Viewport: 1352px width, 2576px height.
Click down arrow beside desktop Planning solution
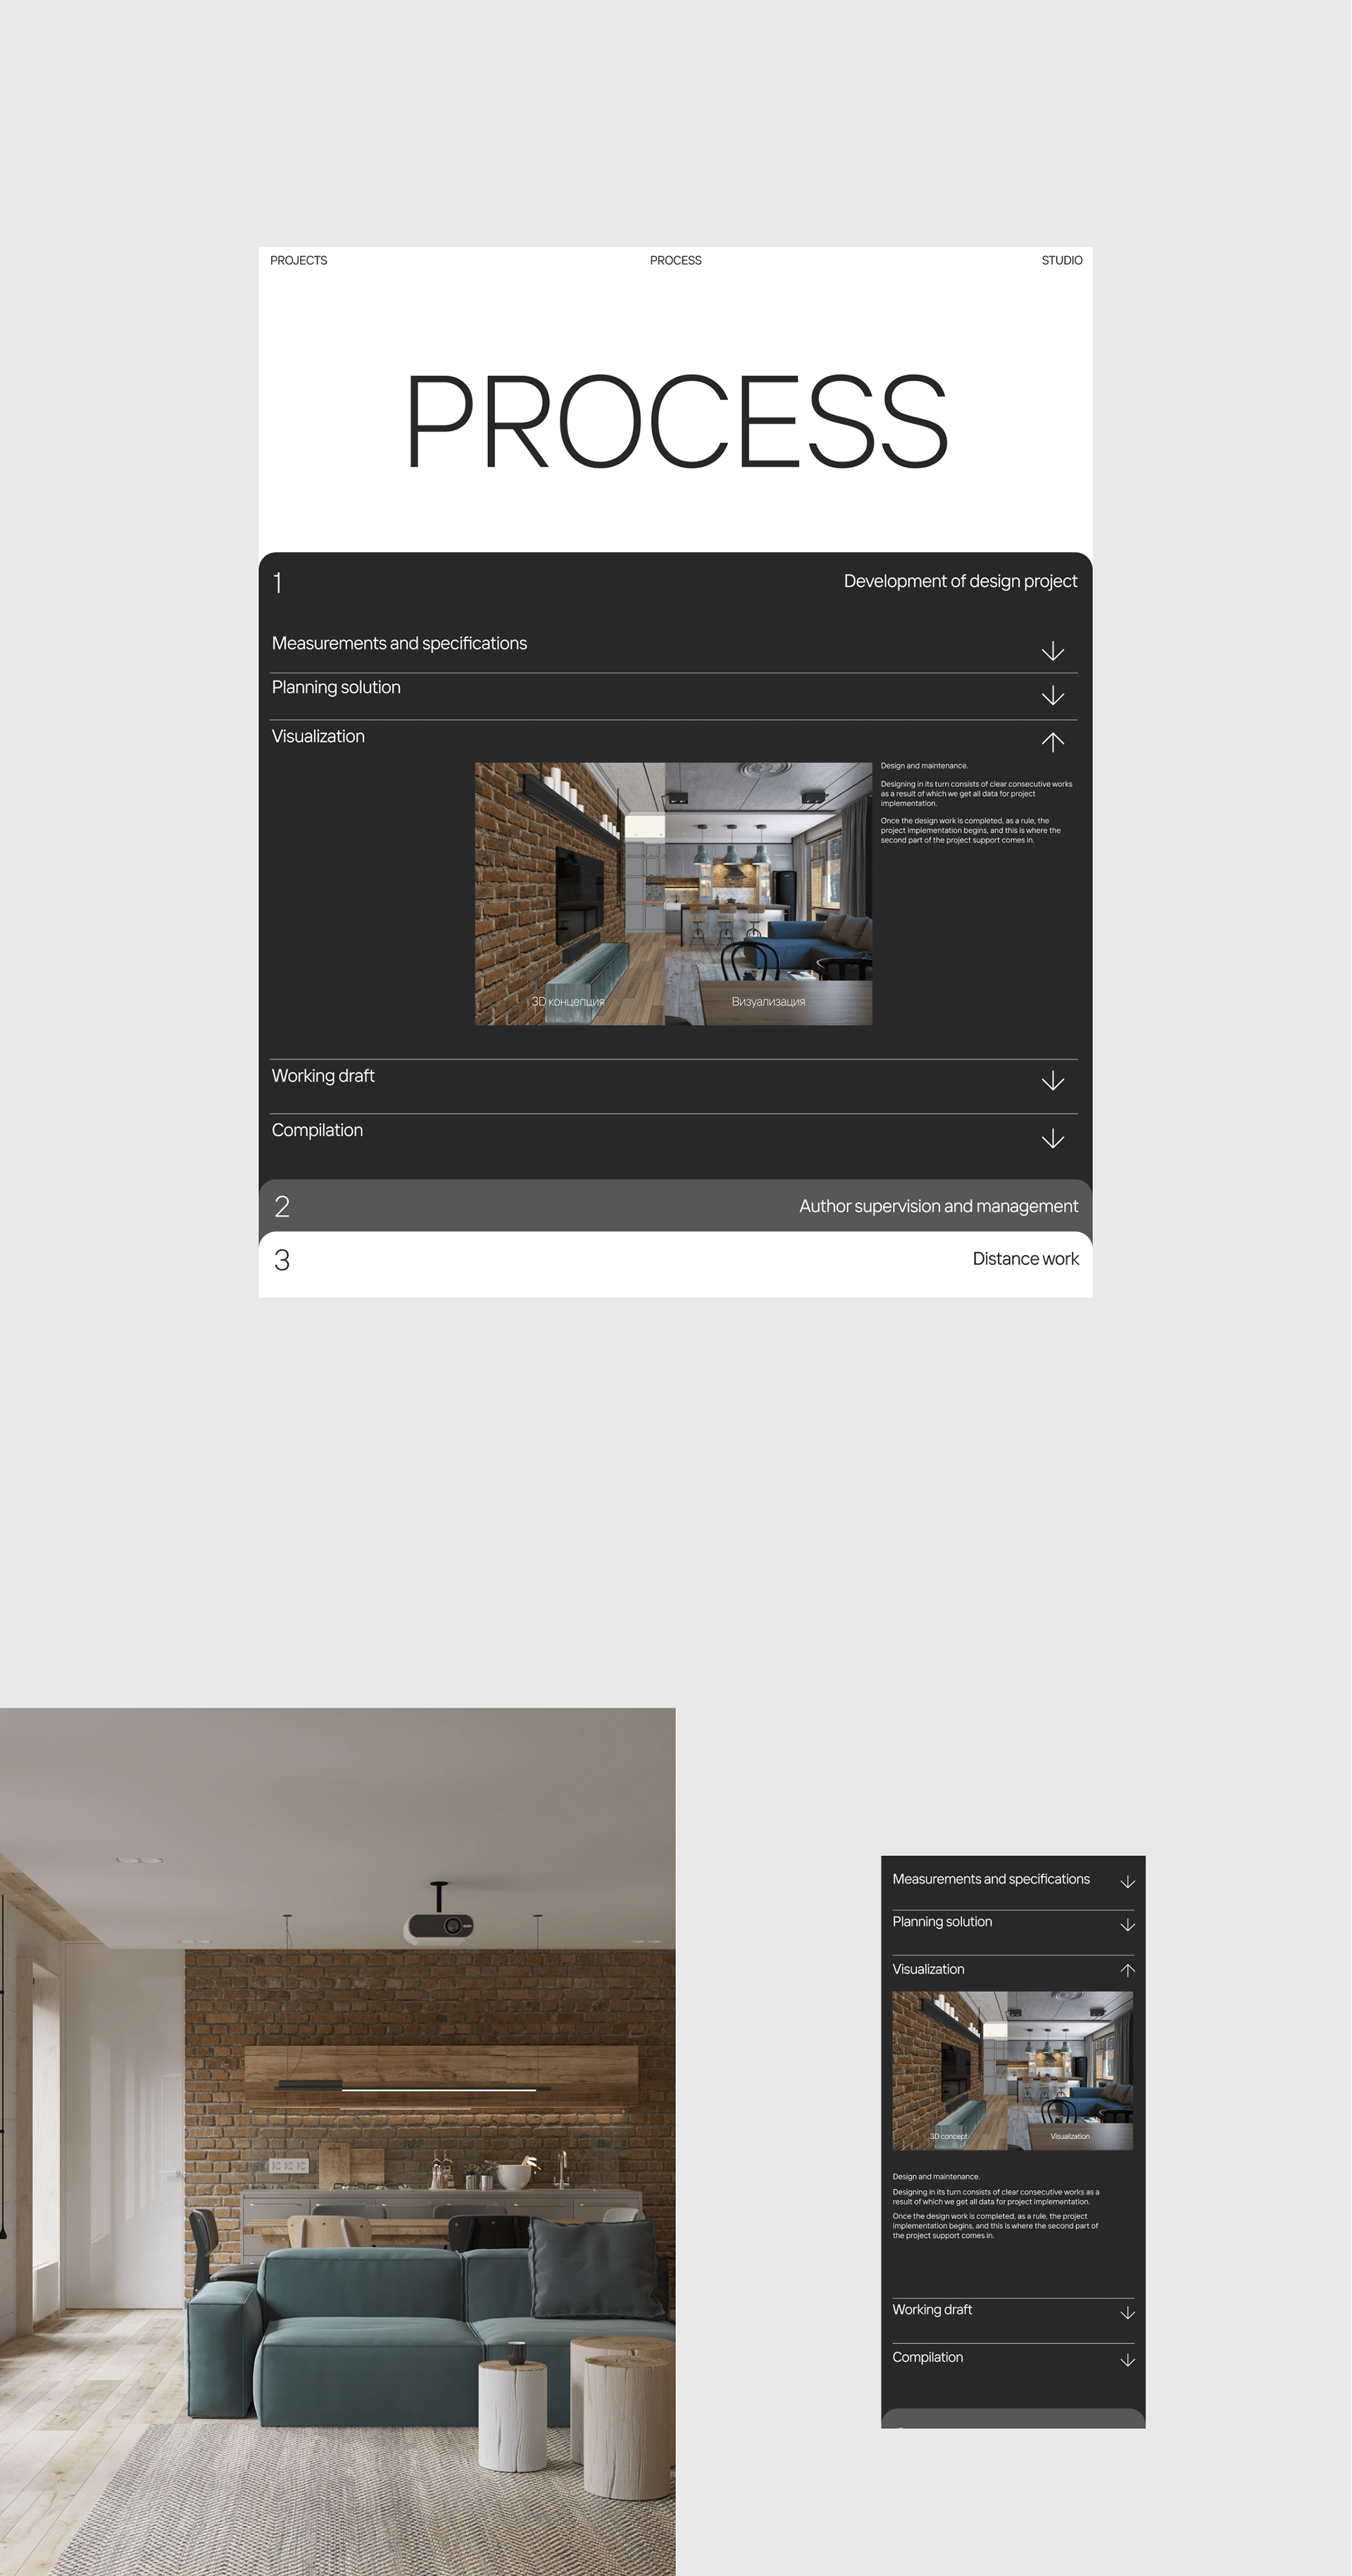1052,695
